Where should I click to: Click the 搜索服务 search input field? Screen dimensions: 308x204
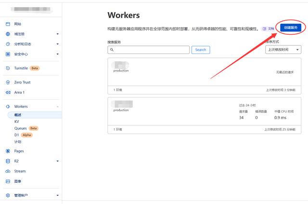(149, 50)
